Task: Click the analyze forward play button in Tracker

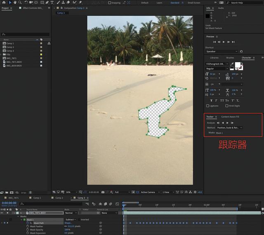Action: click(227, 123)
